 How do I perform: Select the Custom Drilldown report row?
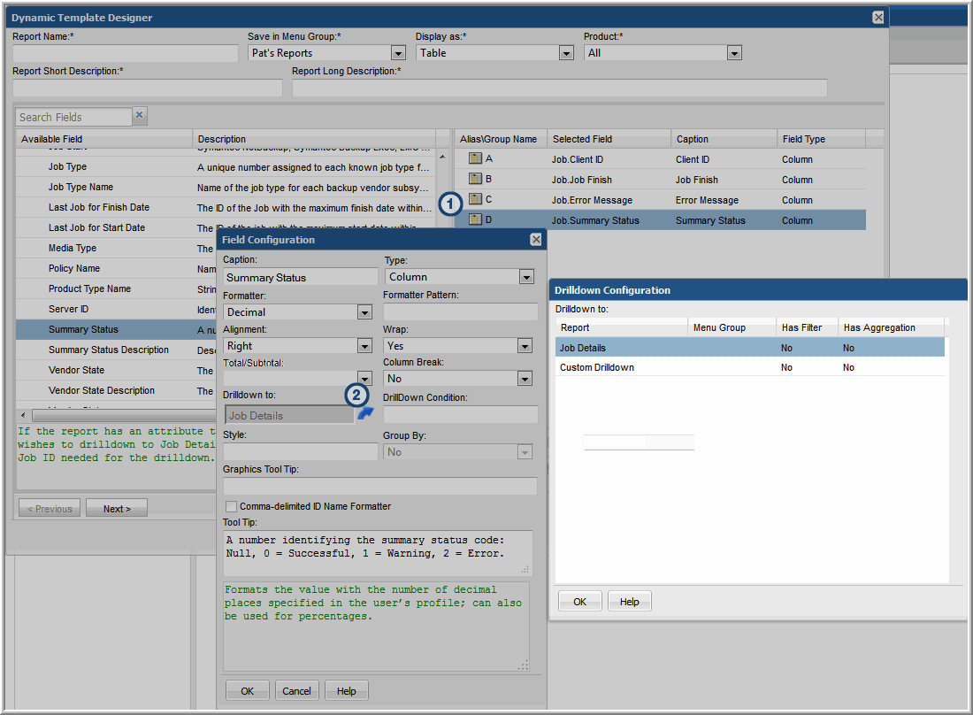(597, 367)
